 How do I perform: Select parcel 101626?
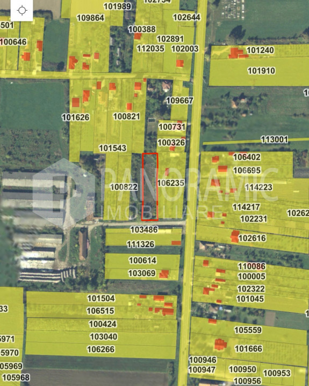[x=76, y=117]
